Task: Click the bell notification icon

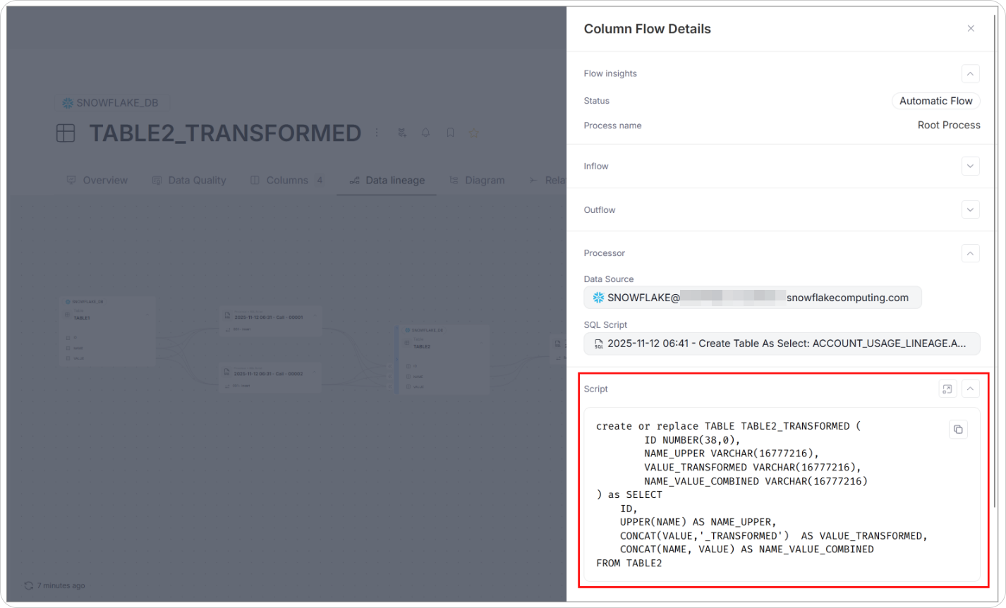Action: (x=425, y=133)
